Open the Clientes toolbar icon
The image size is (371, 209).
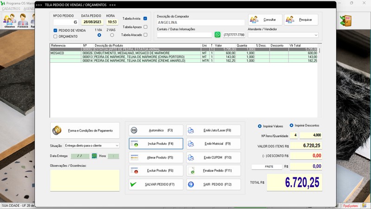click(x=10, y=20)
